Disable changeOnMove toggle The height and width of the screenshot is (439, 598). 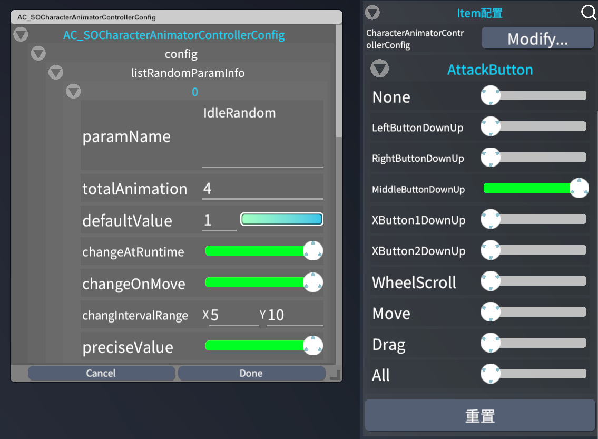click(x=264, y=282)
